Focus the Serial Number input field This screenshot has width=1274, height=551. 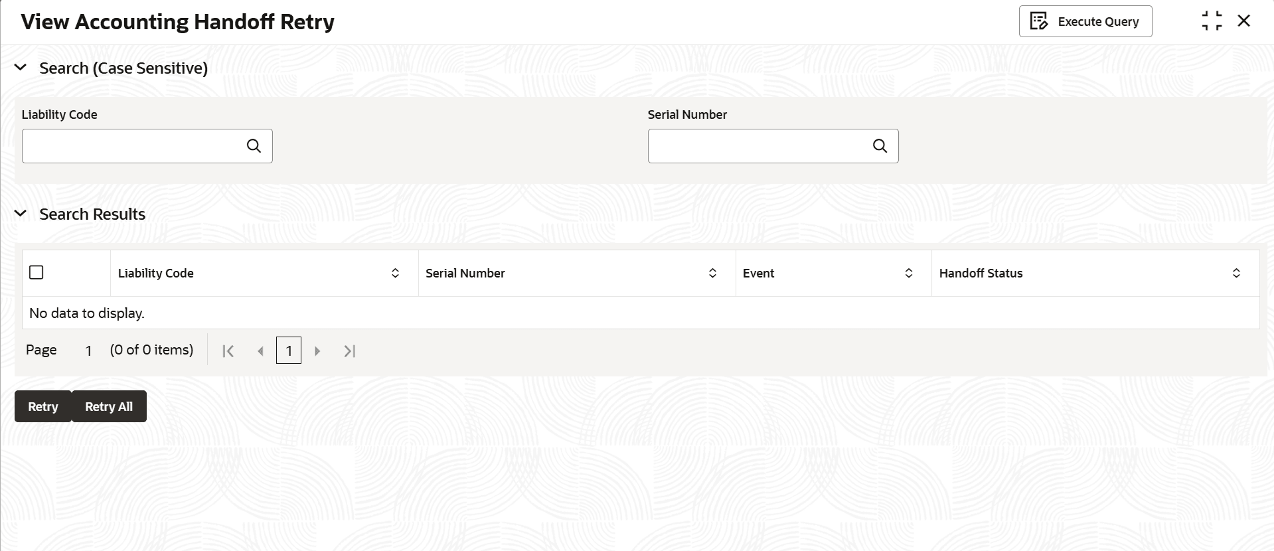pyautogui.click(x=759, y=146)
